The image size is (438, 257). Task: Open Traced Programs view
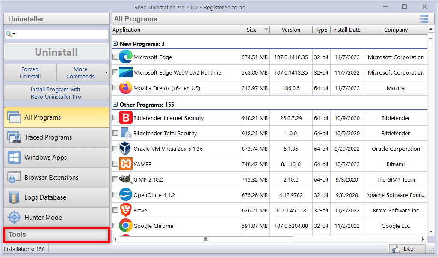pyautogui.click(x=56, y=137)
